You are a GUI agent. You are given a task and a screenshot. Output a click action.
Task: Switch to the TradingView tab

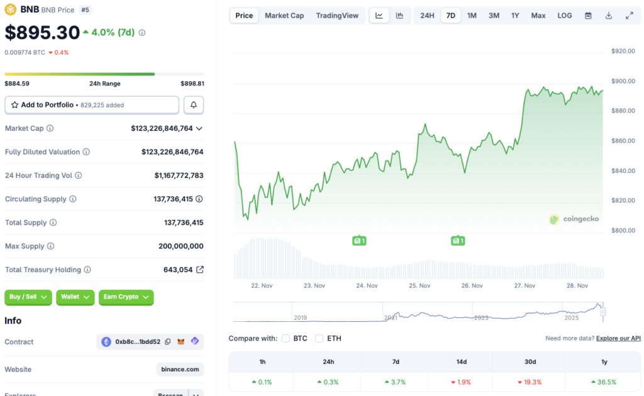coord(338,15)
